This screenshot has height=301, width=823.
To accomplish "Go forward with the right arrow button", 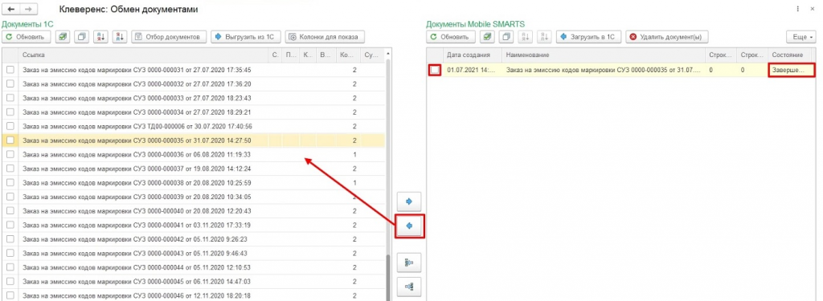I will coord(28,10).
